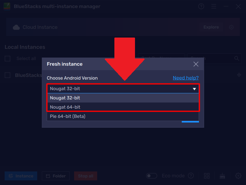Screen dimensions: 246x185
Task: Minimize the multi-instance manager window
Action: pos(226,6)
